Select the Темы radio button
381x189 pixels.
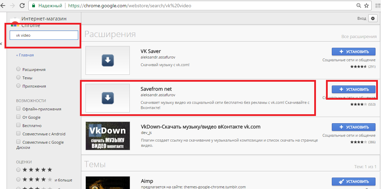pos(18,78)
